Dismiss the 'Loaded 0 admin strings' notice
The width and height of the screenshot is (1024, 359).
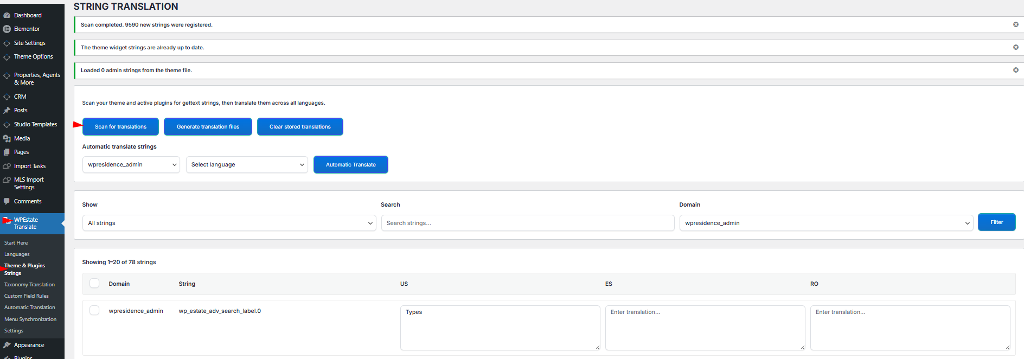coord(1015,70)
